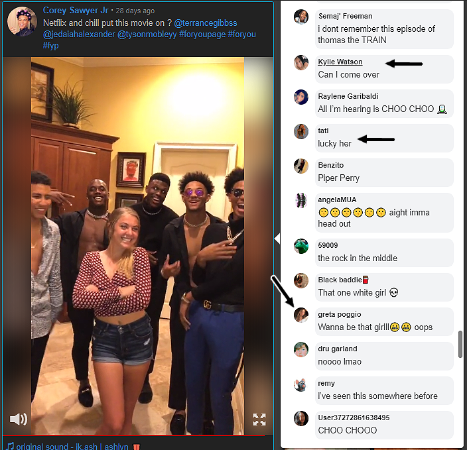
Task: Open the Corey Sawyer Jr profile link
Action: pyautogui.click(x=76, y=11)
